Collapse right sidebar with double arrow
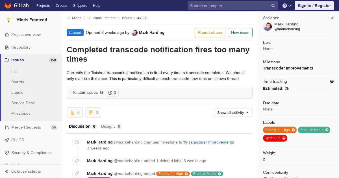339x178 pixels. [x=333, y=18]
